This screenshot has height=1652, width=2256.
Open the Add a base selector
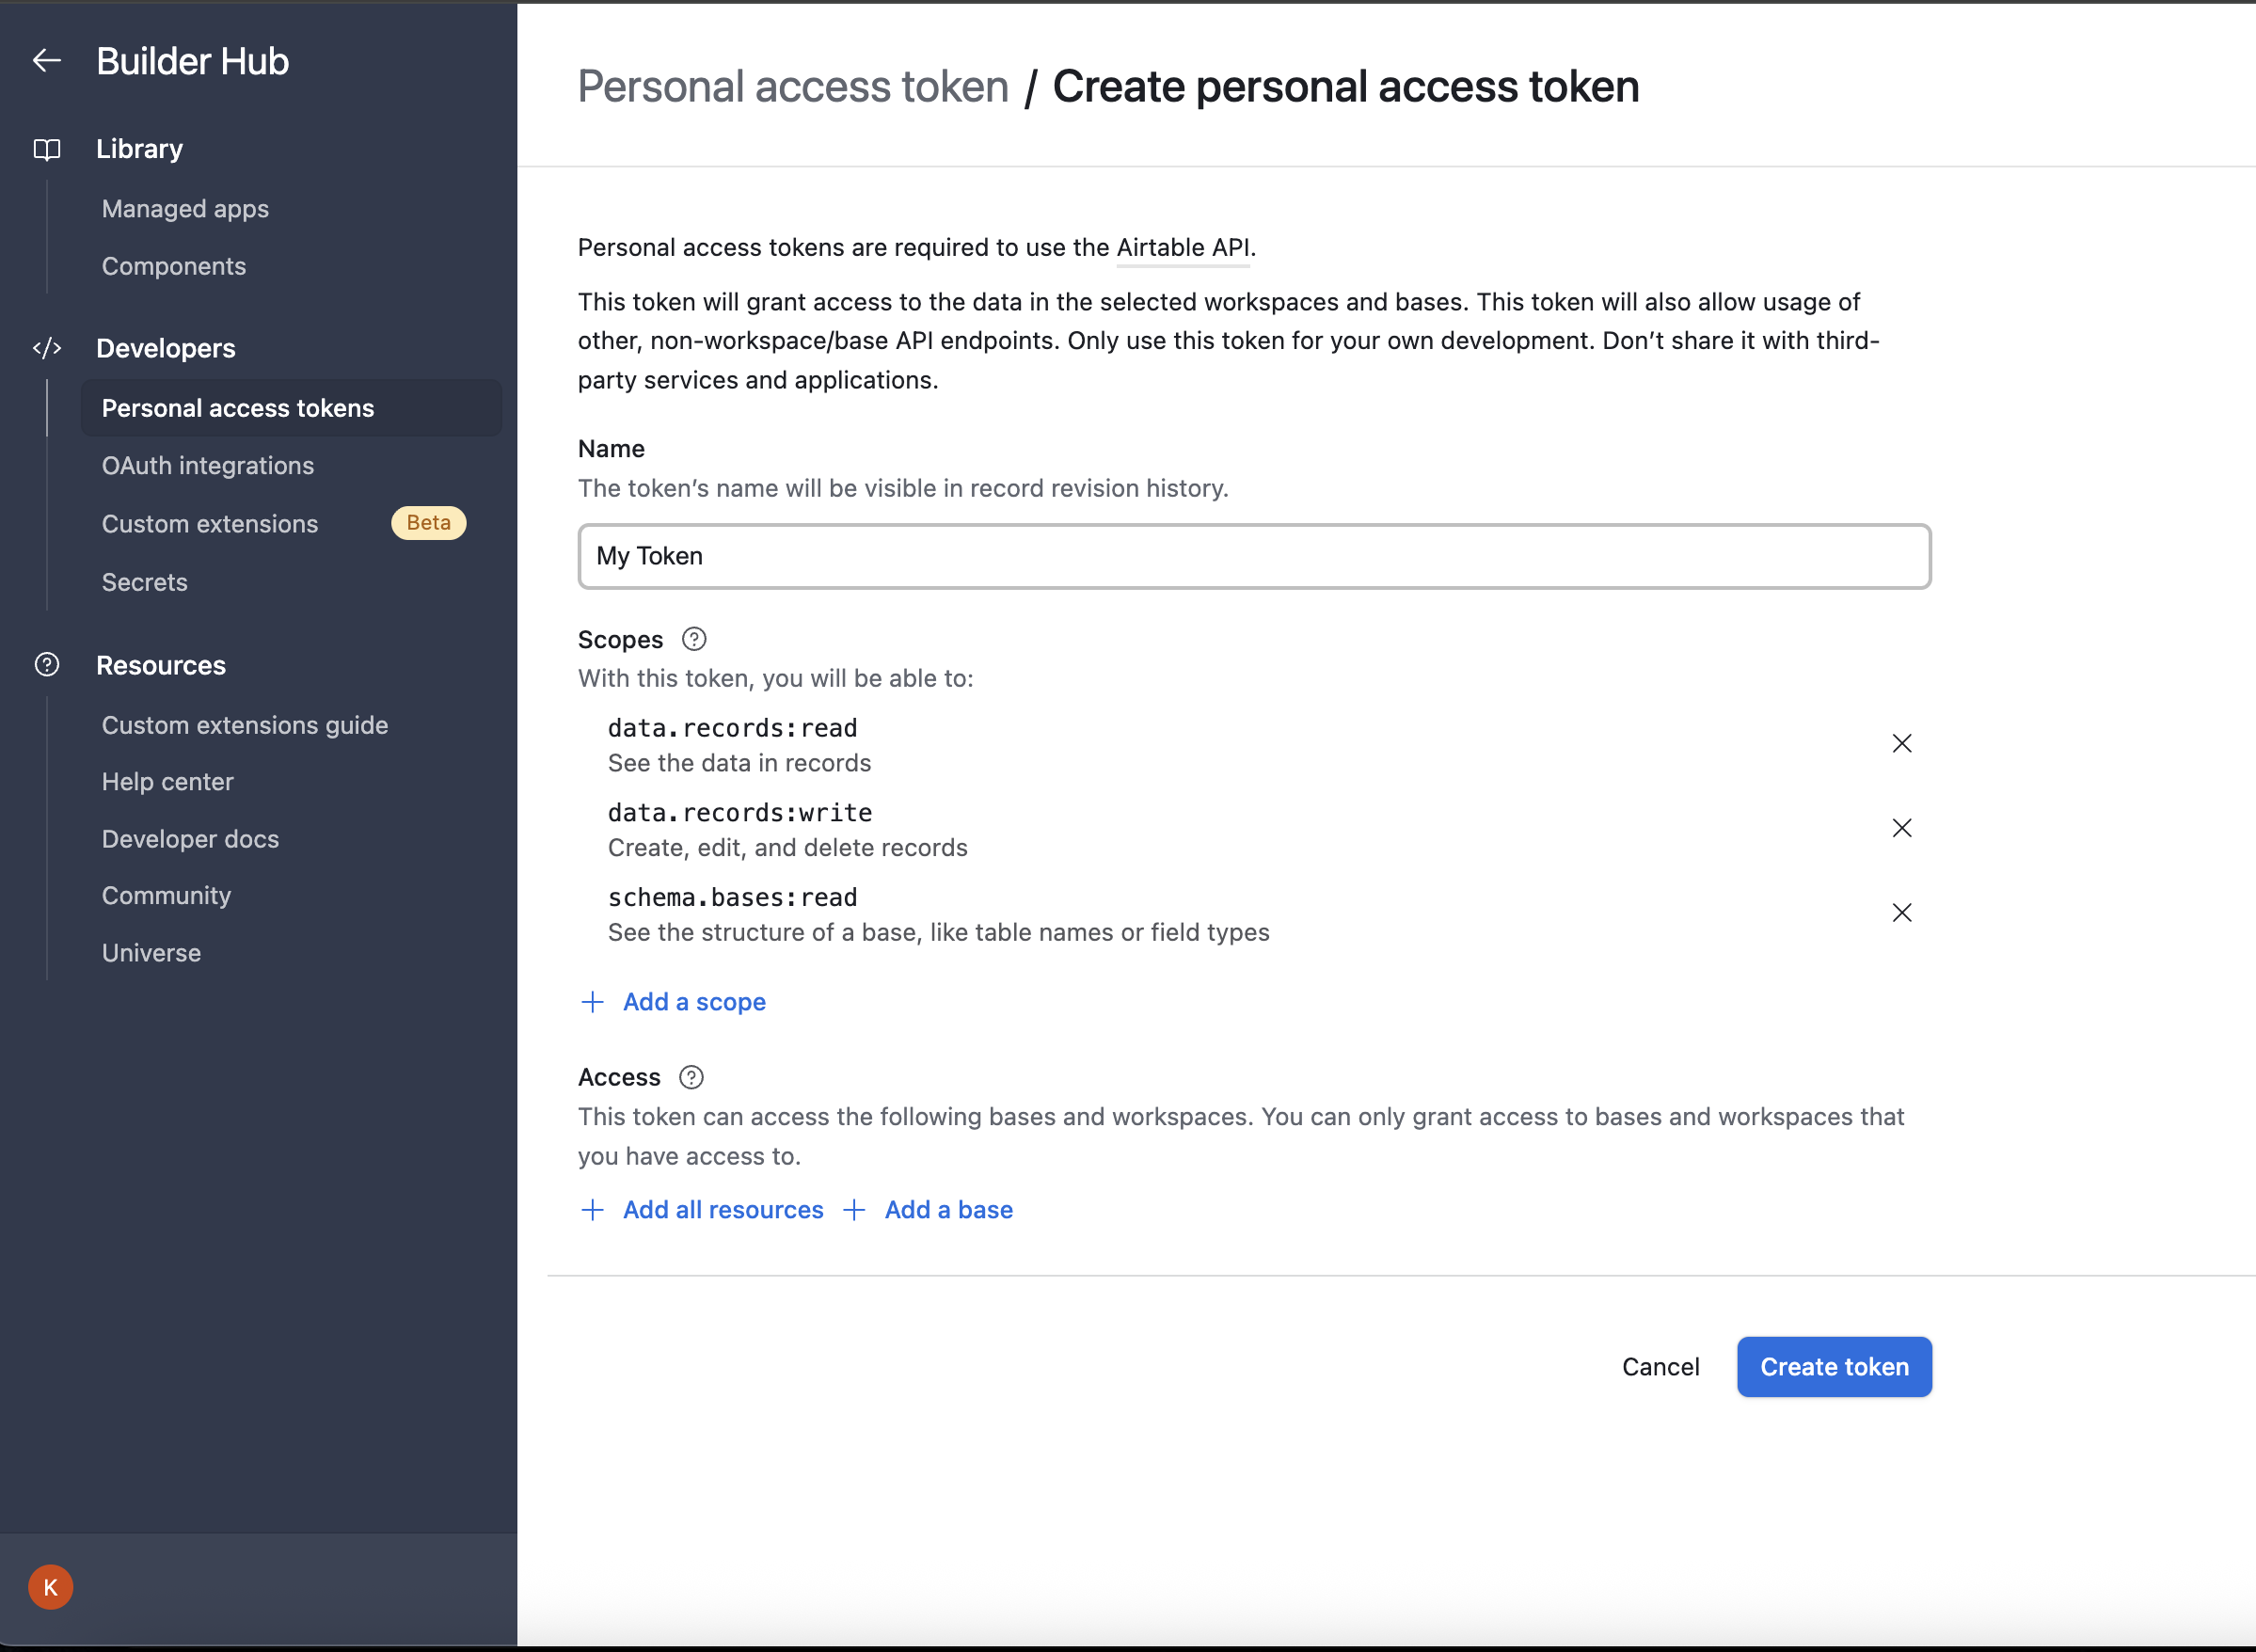[947, 1210]
